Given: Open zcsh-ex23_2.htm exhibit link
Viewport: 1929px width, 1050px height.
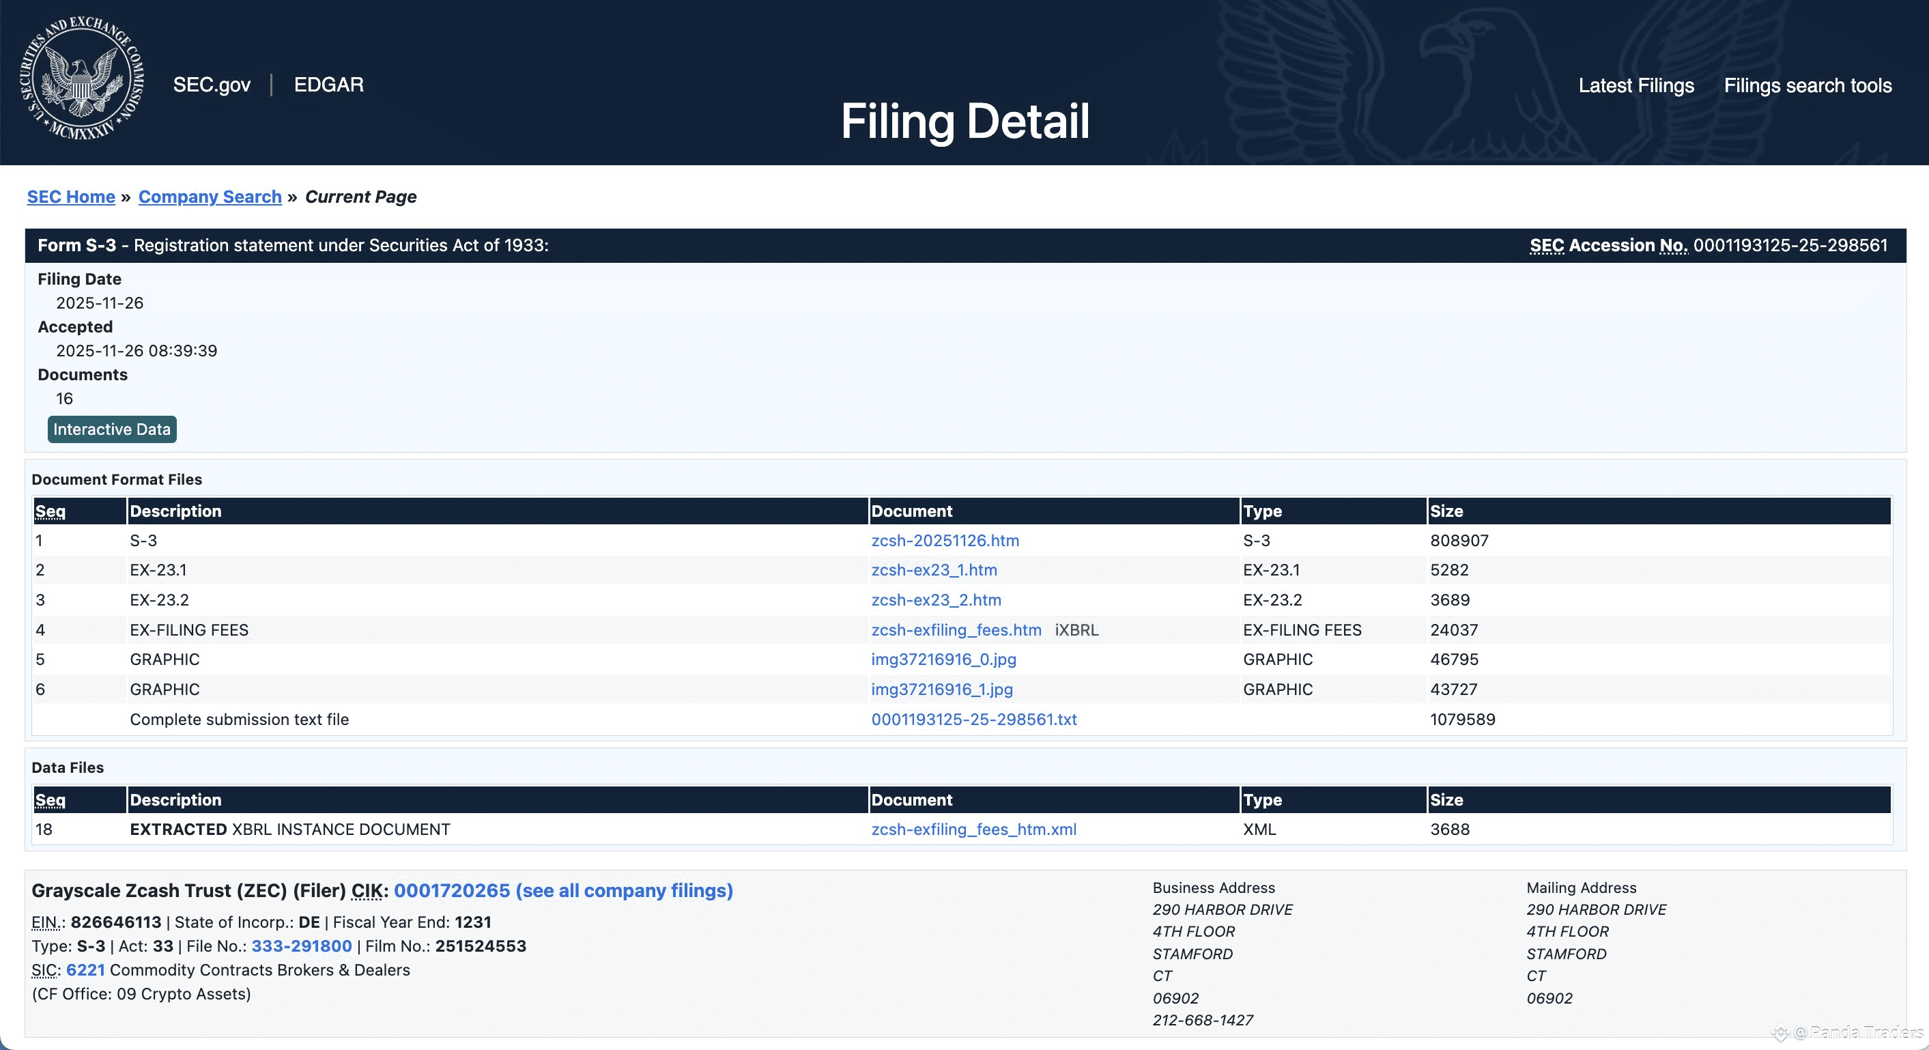Looking at the screenshot, I should (935, 600).
